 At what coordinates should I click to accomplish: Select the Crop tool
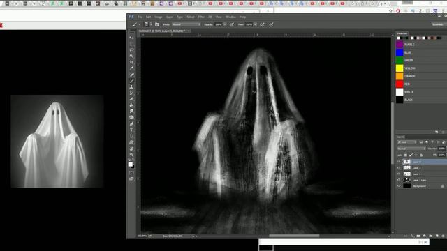click(131, 62)
